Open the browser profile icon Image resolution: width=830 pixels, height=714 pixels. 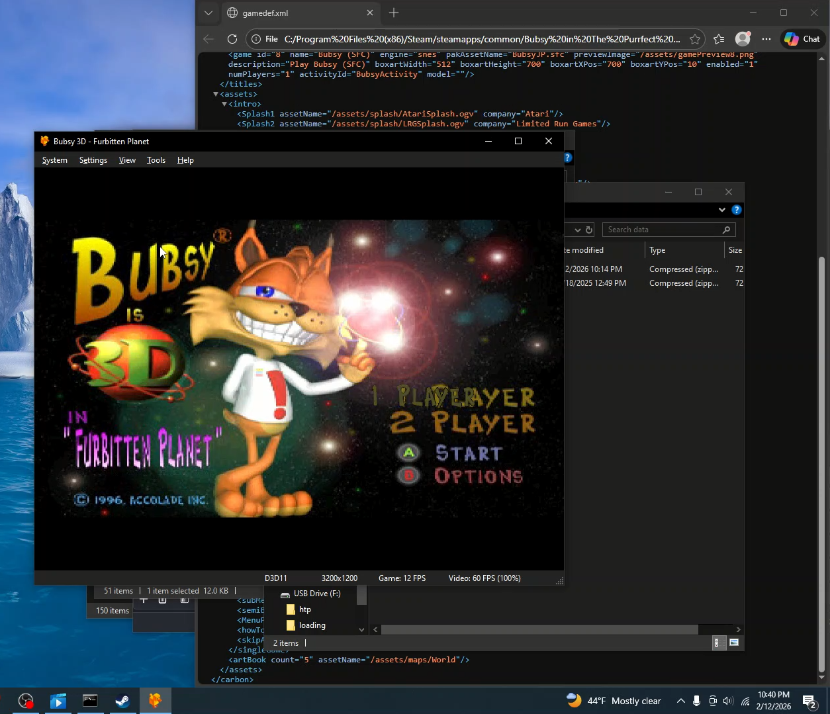tap(743, 39)
